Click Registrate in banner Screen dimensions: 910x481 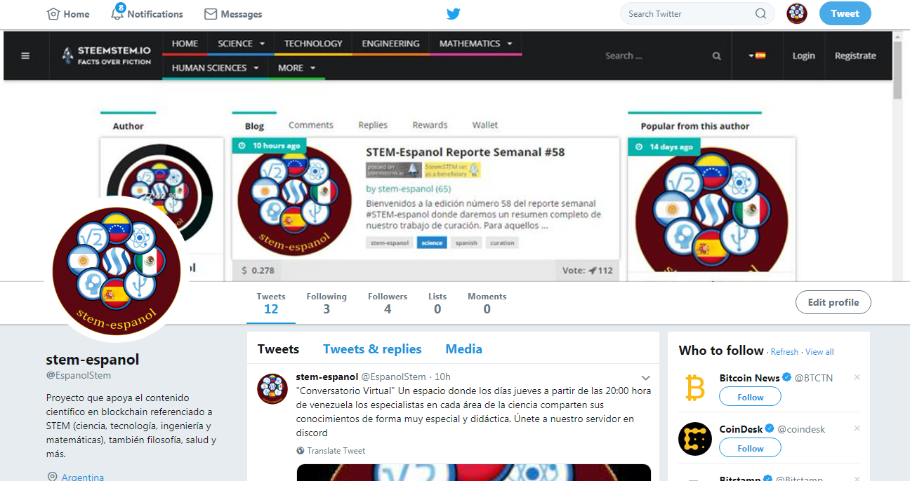click(855, 55)
